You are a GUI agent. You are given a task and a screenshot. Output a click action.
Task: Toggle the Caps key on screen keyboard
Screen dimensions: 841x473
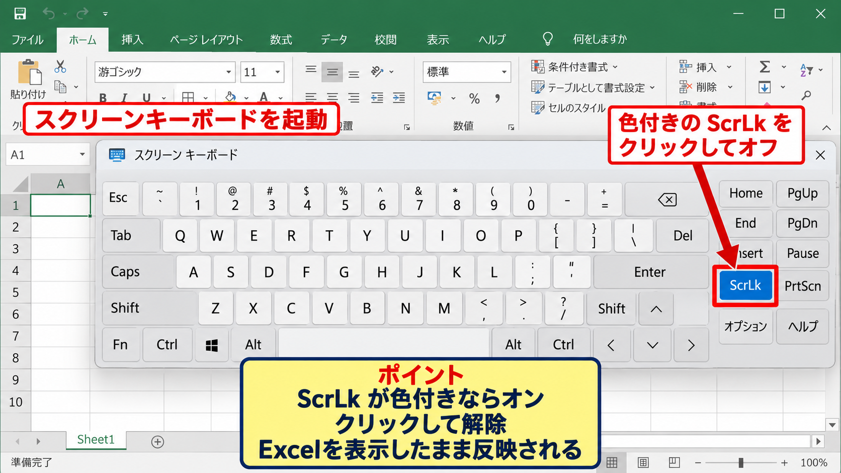point(138,272)
